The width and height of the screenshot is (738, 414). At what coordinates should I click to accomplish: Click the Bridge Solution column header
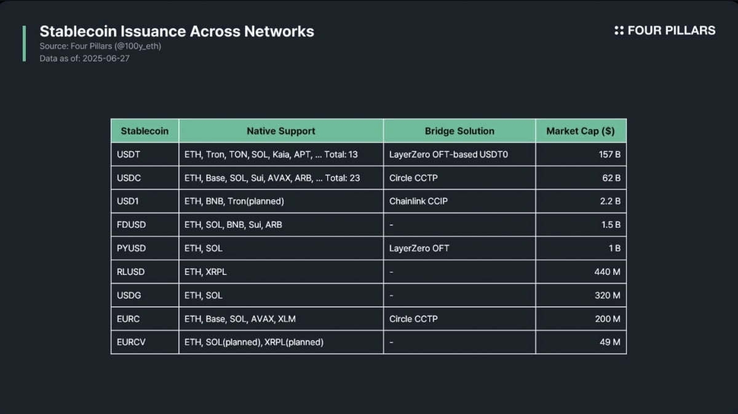(x=459, y=131)
